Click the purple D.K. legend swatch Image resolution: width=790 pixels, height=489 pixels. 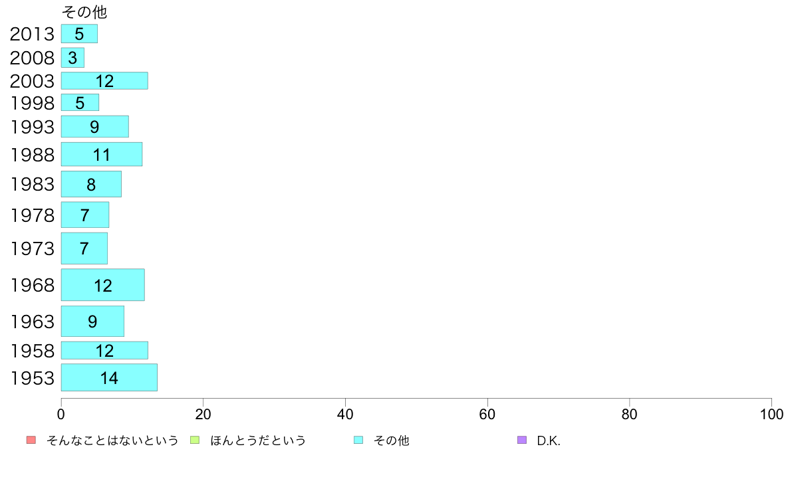click(x=522, y=440)
